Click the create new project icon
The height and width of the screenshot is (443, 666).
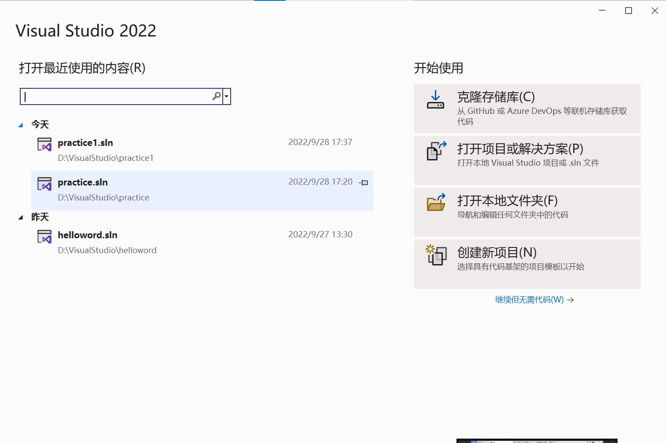(x=436, y=255)
